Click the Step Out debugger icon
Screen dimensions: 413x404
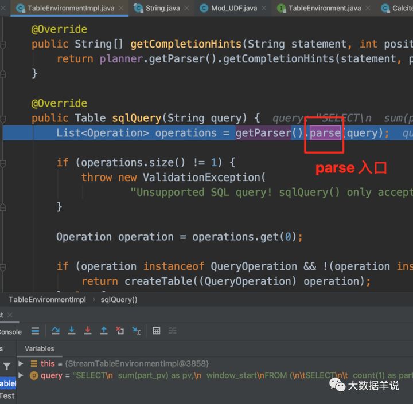tap(104, 331)
